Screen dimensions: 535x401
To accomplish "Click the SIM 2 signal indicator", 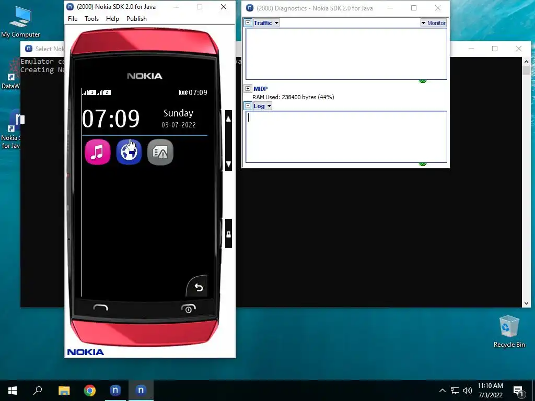I will (104, 92).
